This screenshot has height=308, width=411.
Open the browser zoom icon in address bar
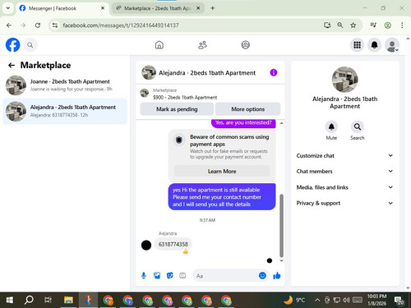click(x=340, y=25)
